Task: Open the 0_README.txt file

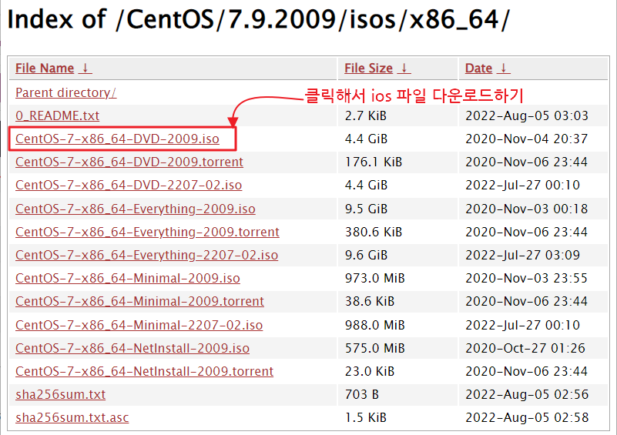Action: pyautogui.click(x=57, y=115)
